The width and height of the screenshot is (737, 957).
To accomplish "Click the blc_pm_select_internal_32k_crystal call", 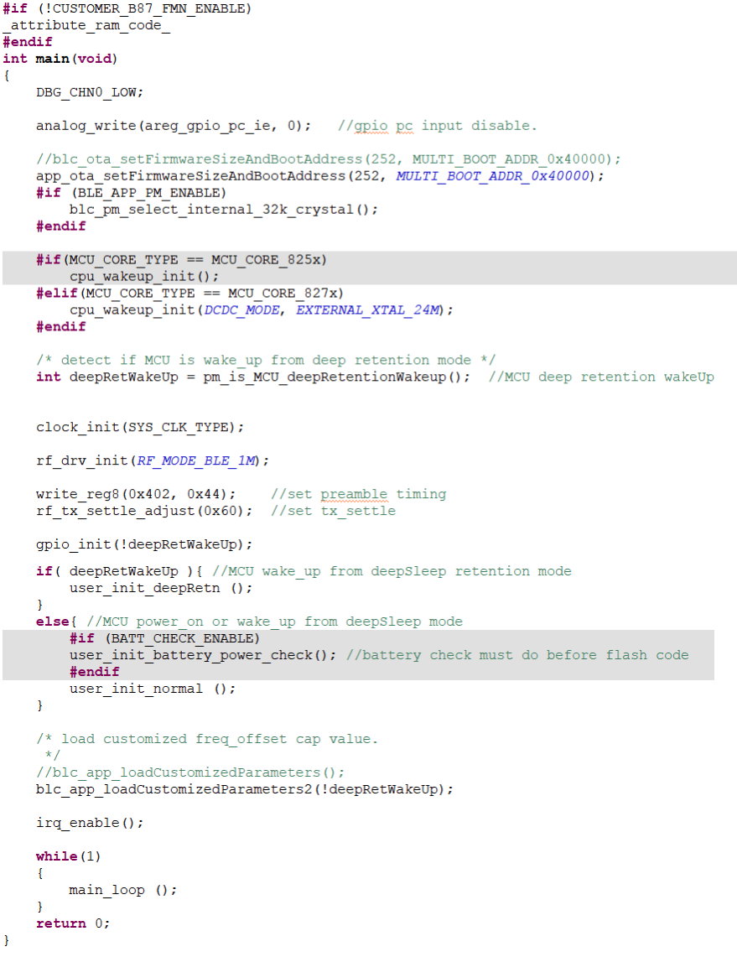I will click(x=223, y=210).
